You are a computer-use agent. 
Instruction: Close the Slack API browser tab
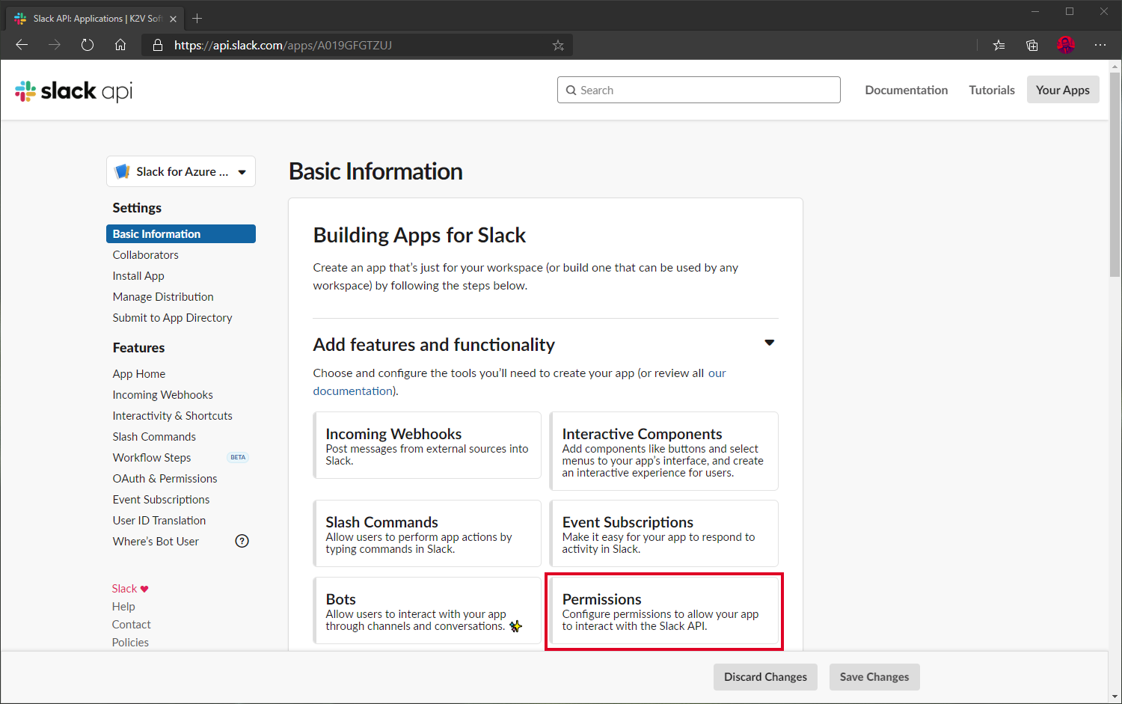pos(173,19)
